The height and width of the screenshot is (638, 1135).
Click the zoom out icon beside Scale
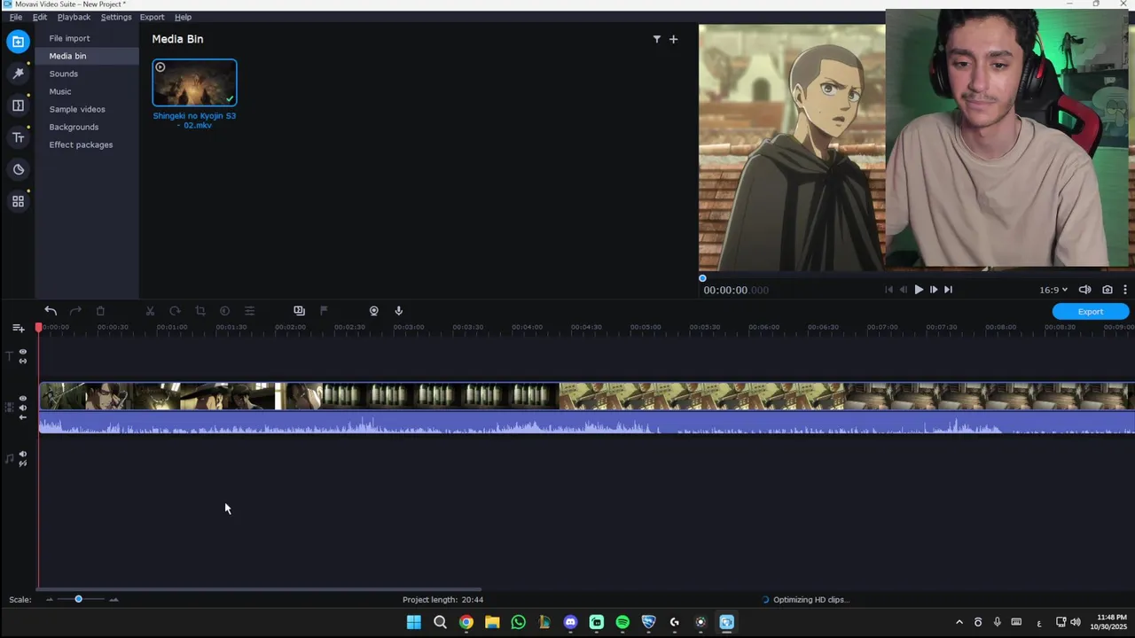(x=50, y=600)
